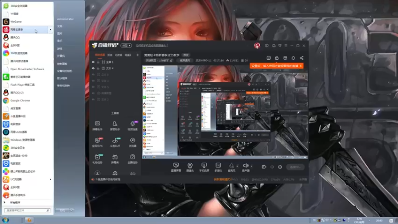
Task: Expand microphone options arrow
Action: pos(237,166)
